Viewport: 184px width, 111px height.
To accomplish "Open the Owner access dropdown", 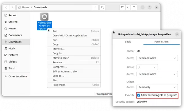I will pyautogui.click(x=157, y=58).
